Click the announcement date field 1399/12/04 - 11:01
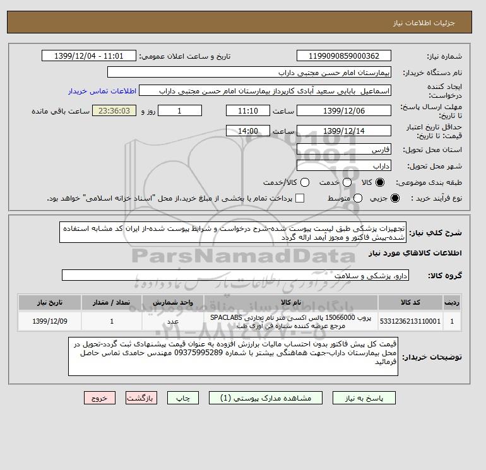Viewport: 486px width, 470px height. (x=88, y=56)
